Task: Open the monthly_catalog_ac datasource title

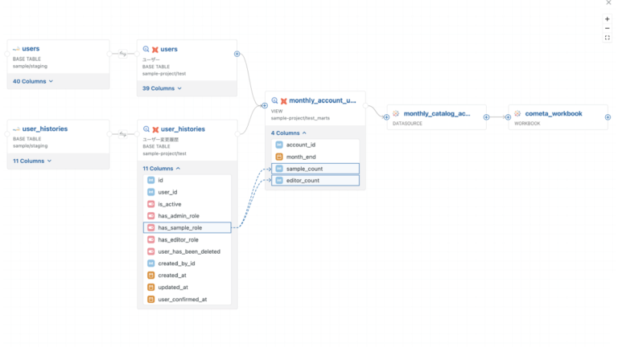Action: point(437,114)
